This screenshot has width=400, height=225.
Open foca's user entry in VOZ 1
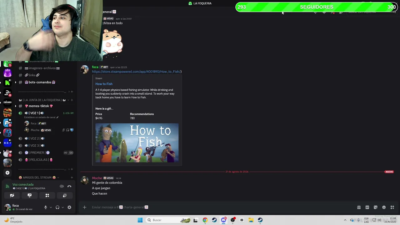coord(48,123)
